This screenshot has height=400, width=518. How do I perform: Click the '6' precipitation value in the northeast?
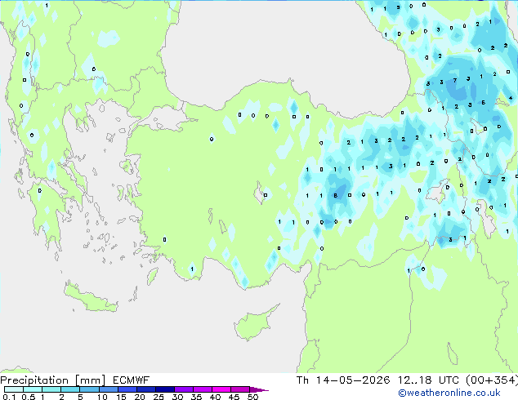483,102
